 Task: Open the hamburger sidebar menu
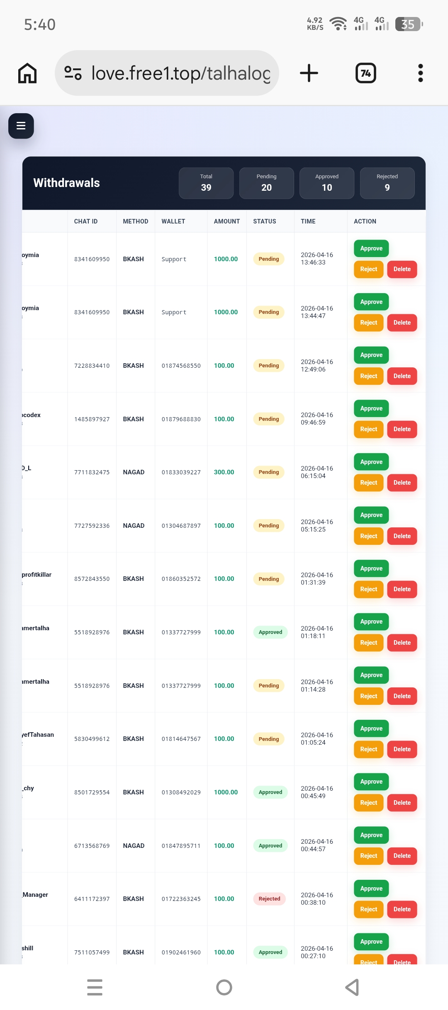(21, 126)
